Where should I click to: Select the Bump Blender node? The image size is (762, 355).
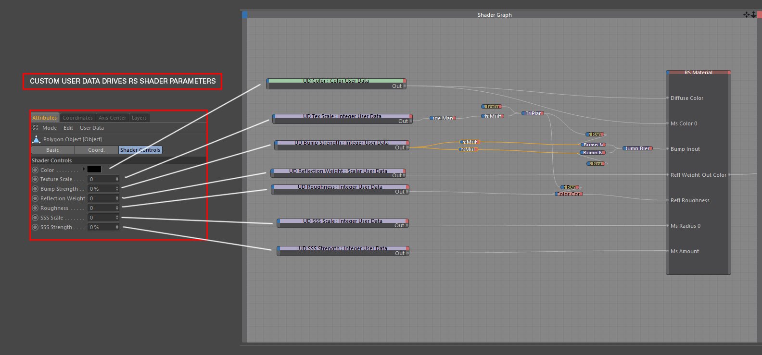[x=637, y=148]
